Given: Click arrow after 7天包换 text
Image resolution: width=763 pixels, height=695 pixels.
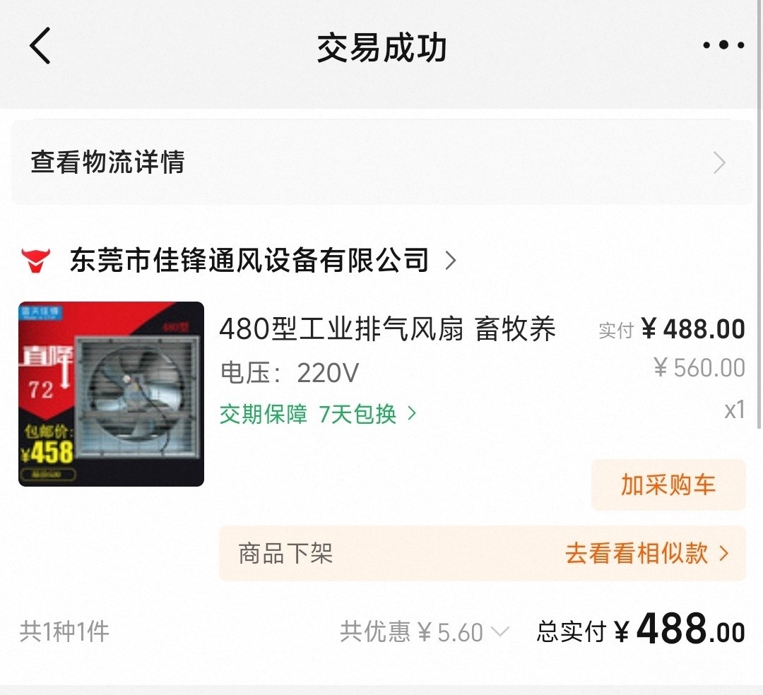Looking at the screenshot, I should click(x=412, y=414).
